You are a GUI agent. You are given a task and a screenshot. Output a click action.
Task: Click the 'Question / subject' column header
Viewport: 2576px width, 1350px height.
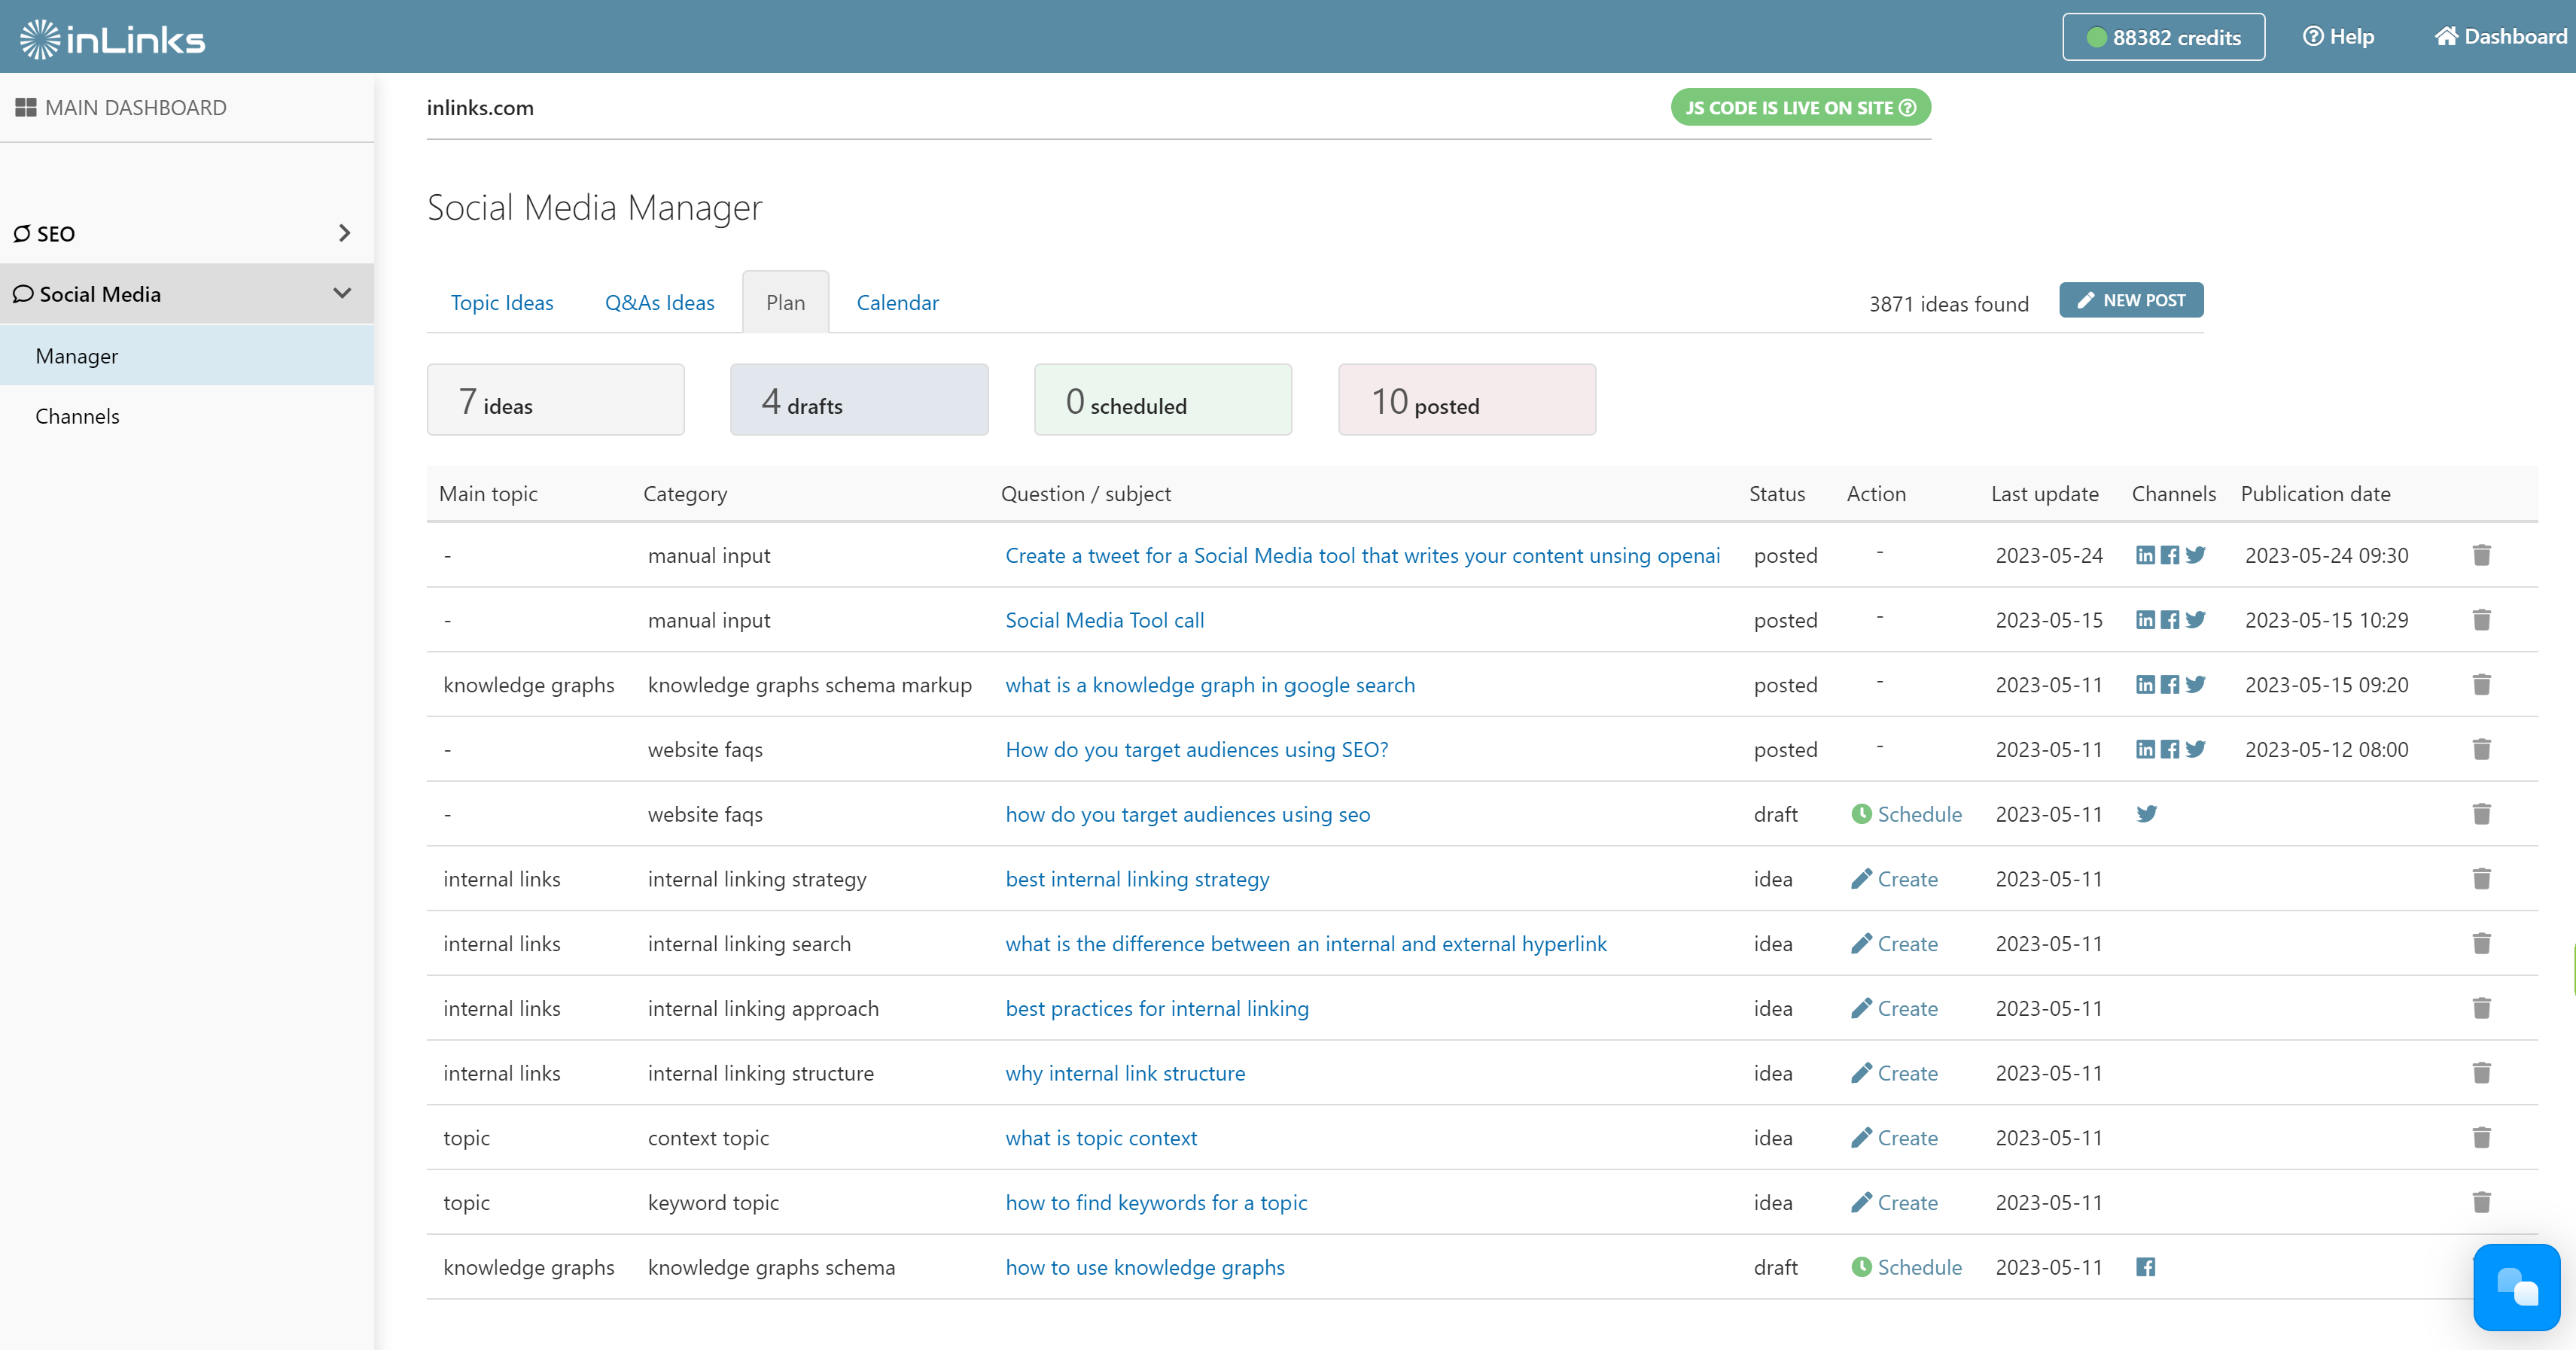click(x=1085, y=494)
